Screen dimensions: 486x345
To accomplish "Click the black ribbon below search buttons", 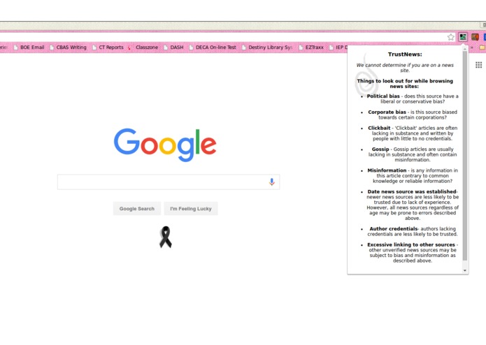I will coord(166,237).
